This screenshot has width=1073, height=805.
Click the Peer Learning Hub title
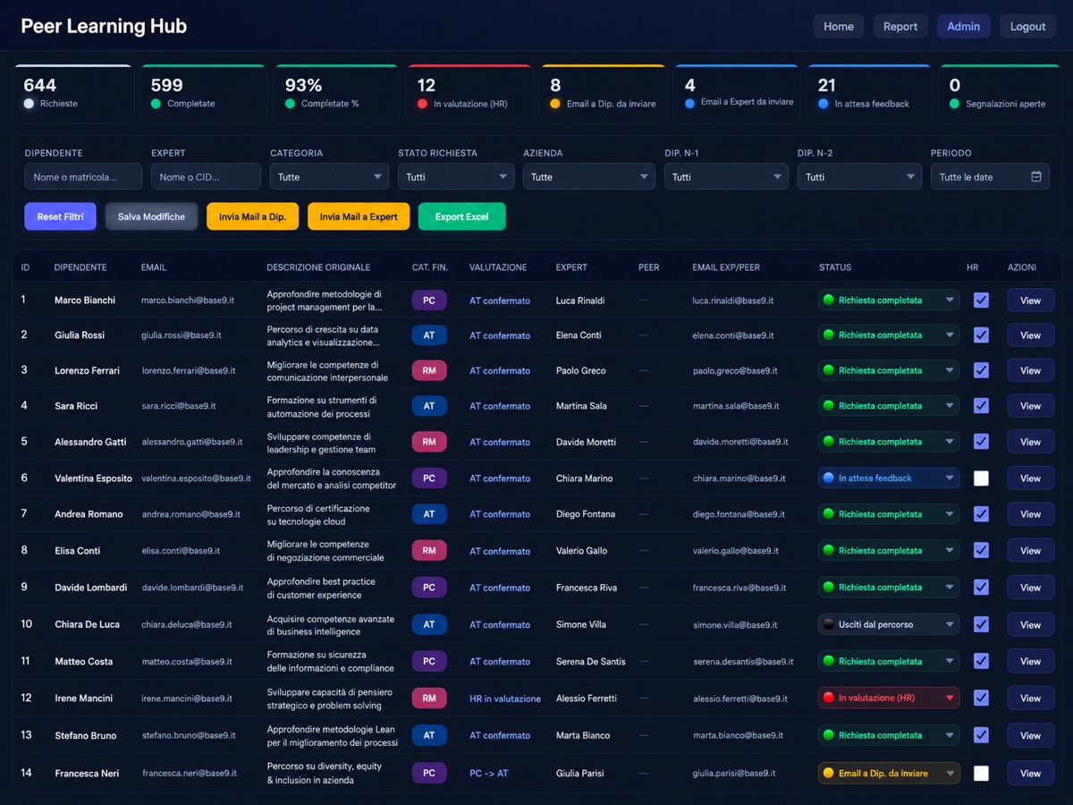pyautogui.click(x=104, y=26)
